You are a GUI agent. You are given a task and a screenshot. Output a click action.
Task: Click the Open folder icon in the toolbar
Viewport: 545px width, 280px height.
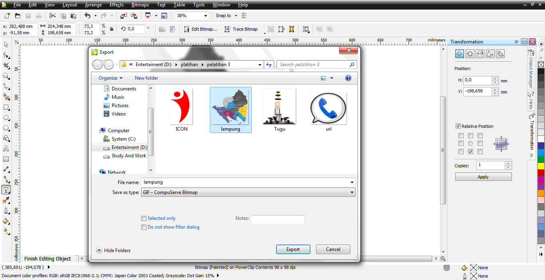pos(18,16)
